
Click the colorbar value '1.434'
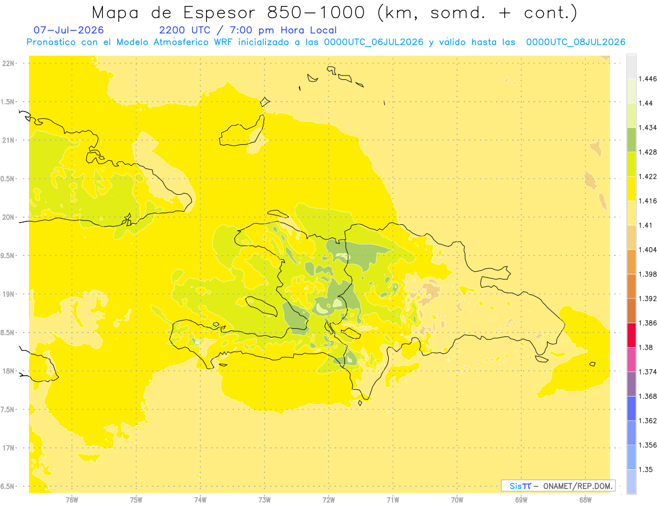click(x=648, y=128)
